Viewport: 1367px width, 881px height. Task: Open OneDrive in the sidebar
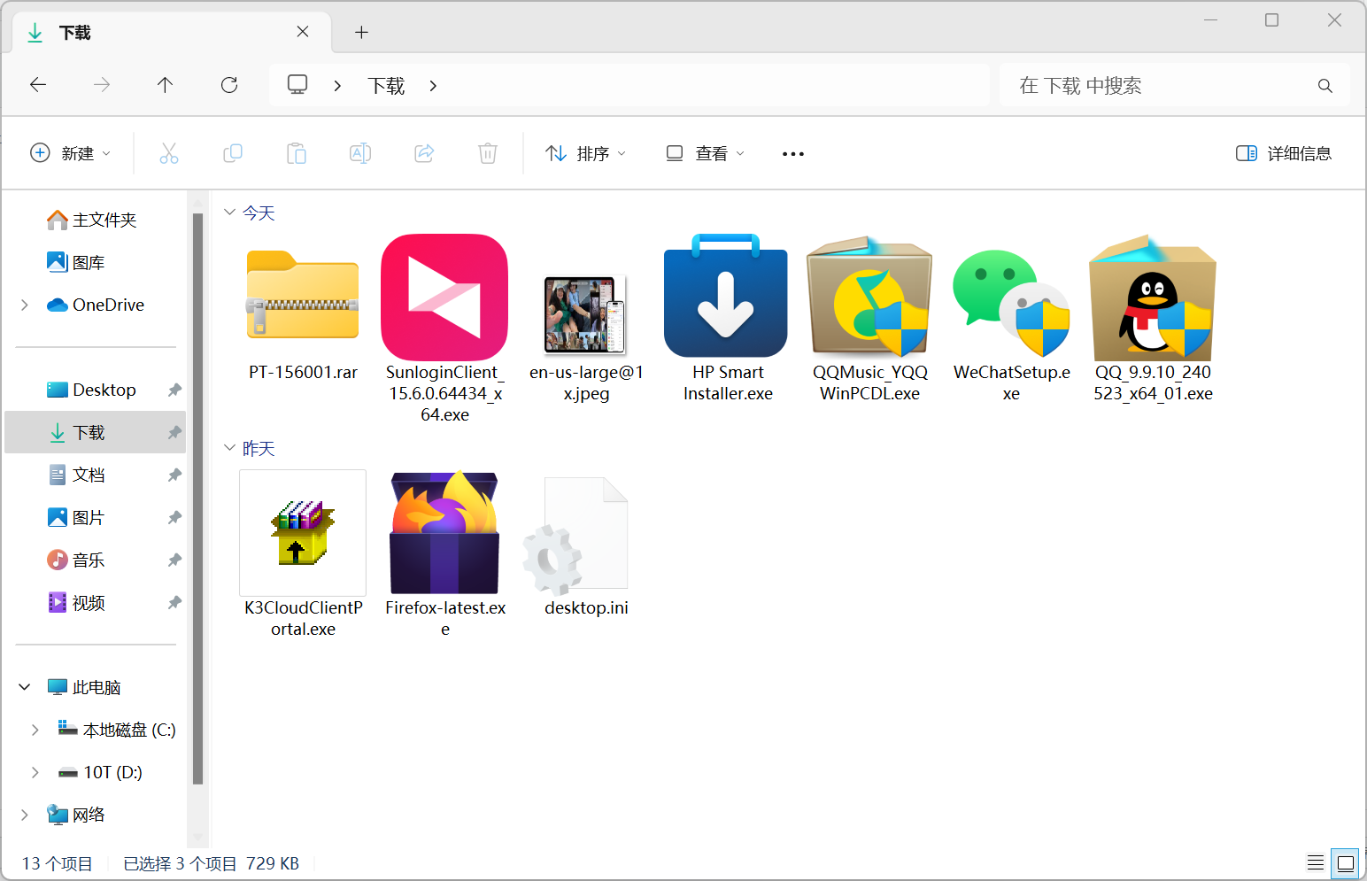(x=96, y=305)
